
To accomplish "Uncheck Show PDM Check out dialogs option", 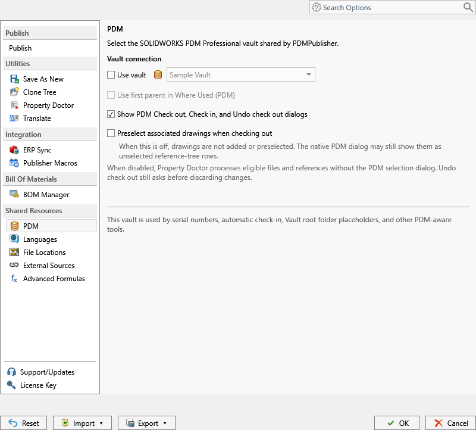I will click(111, 114).
